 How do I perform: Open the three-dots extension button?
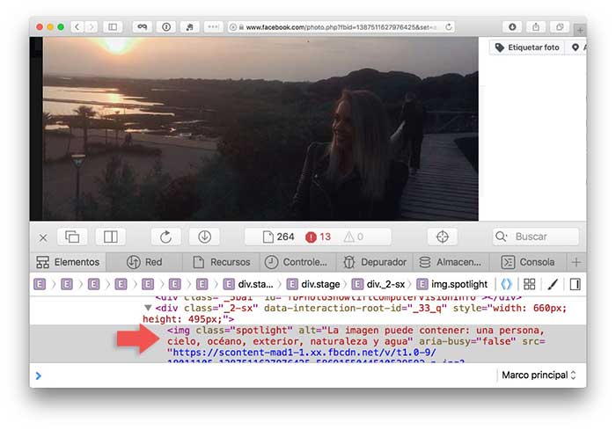pyautogui.click(x=213, y=26)
